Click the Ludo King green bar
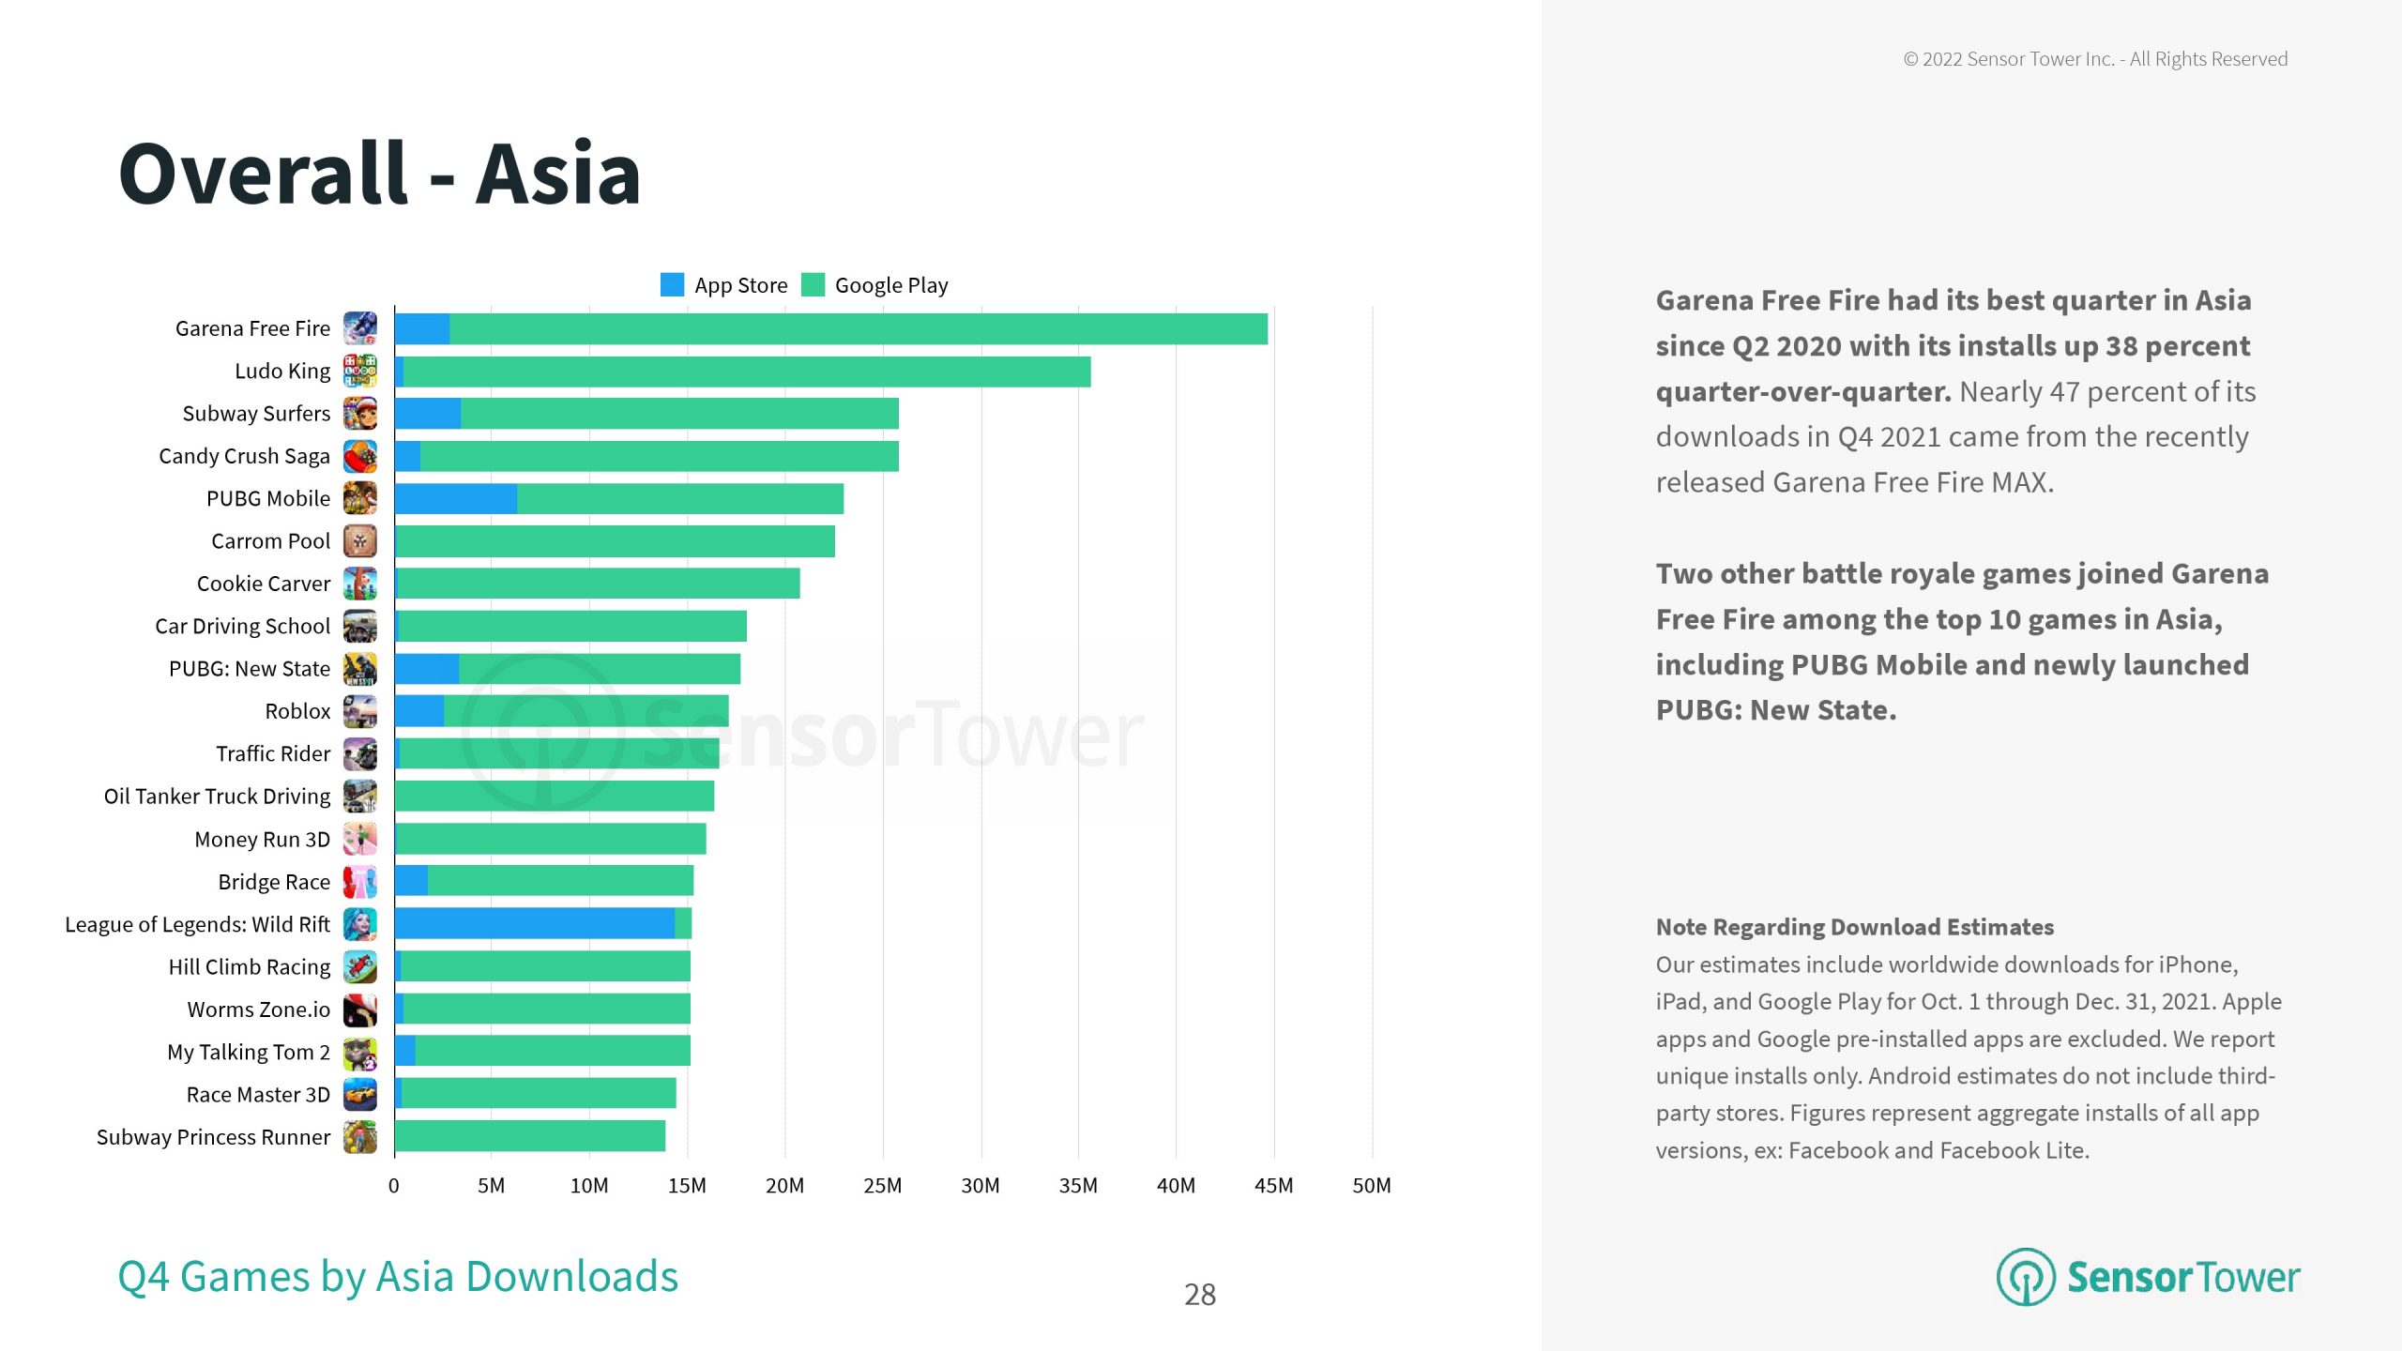The height and width of the screenshot is (1351, 2402). pyautogui.click(x=747, y=372)
